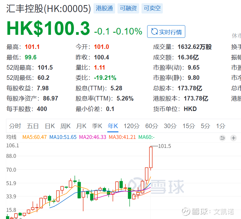This screenshot has height=219, width=241.
Task: Open the 周K chart tab
Action: point(65,126)
